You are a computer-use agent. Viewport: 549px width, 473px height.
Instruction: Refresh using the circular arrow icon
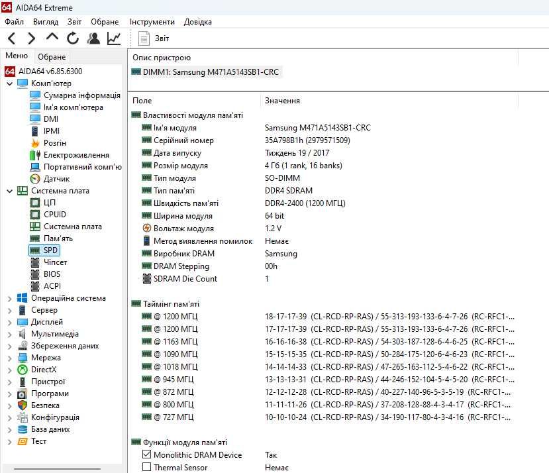coord(73,38)
